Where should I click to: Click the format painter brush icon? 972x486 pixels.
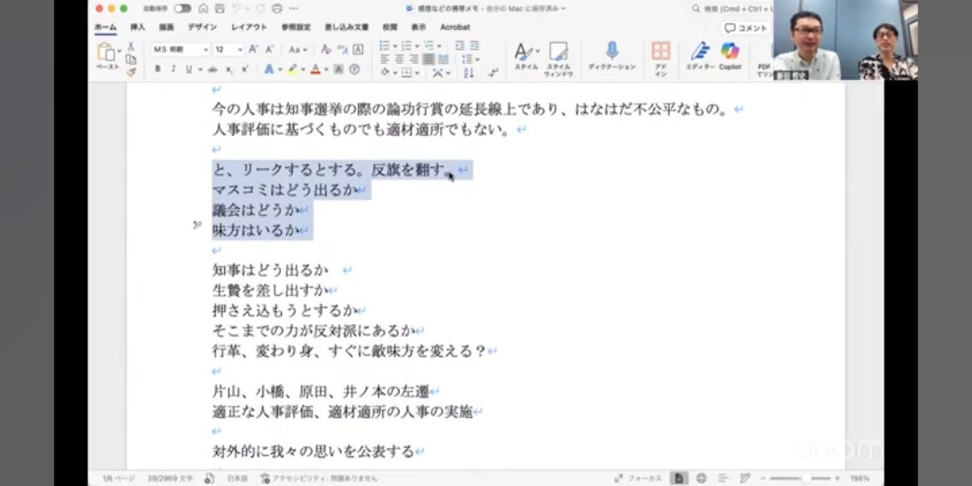[130, 72]
